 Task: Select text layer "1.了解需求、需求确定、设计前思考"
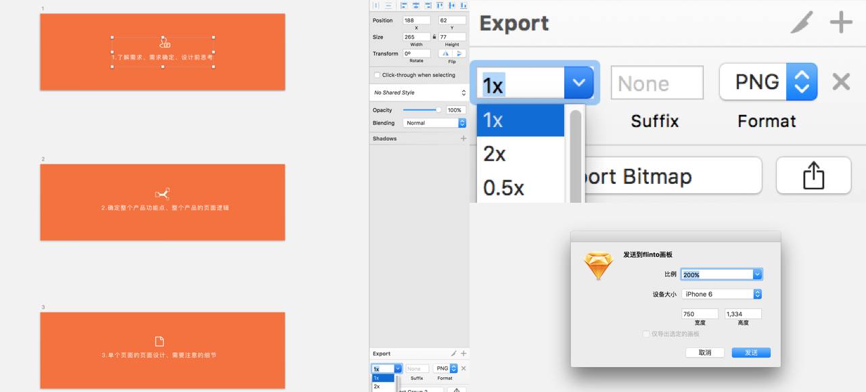point(163,57)
